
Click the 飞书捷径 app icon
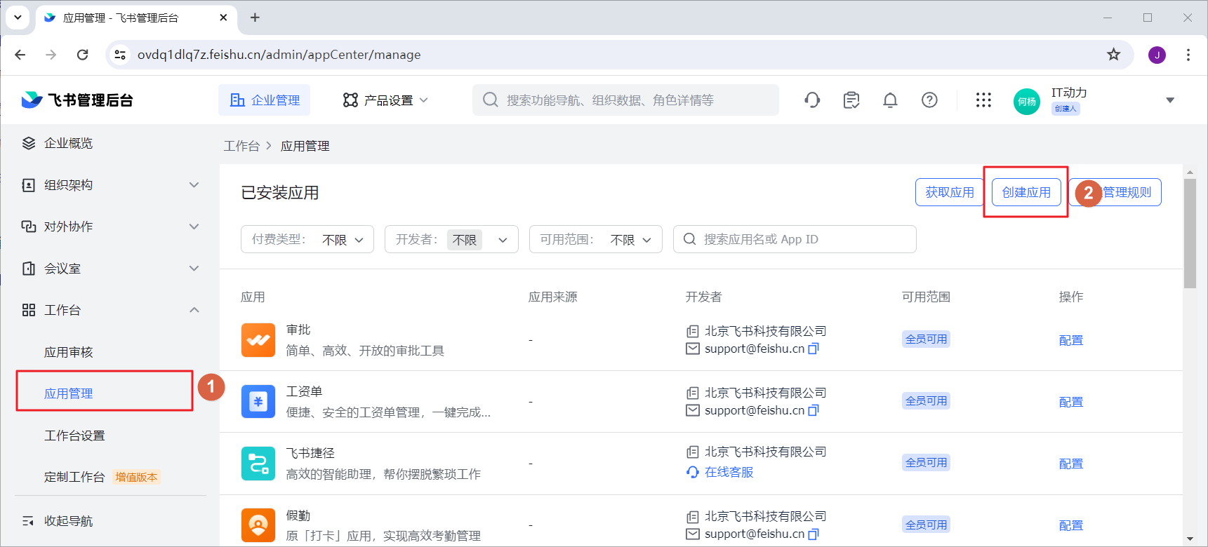258,464
